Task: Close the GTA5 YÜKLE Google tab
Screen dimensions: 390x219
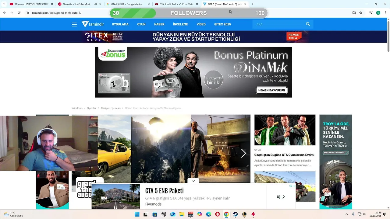Action: (149, 4)
